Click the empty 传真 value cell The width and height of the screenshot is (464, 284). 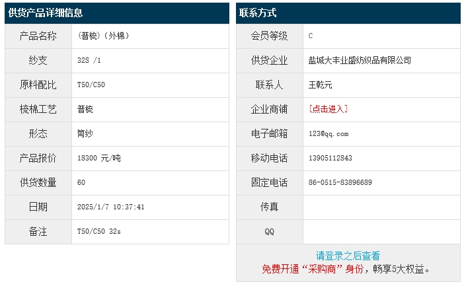tap(381, 207)
